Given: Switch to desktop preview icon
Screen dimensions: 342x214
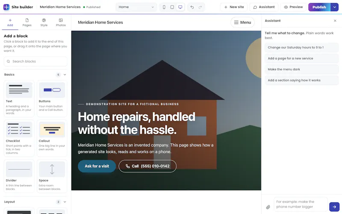Looking at the screenshot, I should [180, 7].
